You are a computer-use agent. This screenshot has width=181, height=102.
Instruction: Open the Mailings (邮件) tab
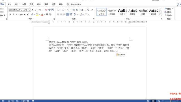pos(39,5)
